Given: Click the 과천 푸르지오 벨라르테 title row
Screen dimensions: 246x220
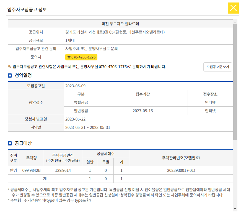Looking at the screenshot, I should [x=120, y=24].
